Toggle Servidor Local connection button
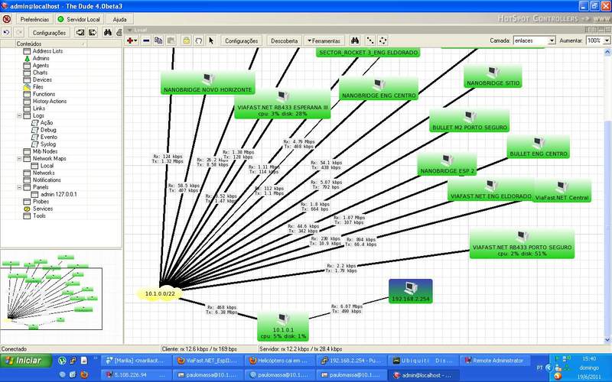612x382 pixels. click(x=80, y=19)
